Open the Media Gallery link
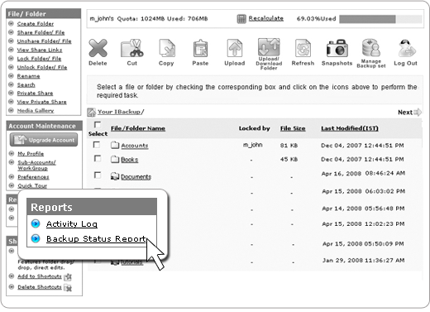Screen dimensions: 430x312 pos(36,111)
